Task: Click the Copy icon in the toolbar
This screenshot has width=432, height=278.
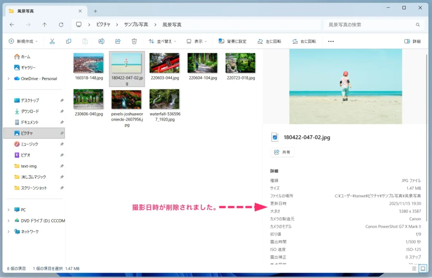Action: click(x=68, y=41)
